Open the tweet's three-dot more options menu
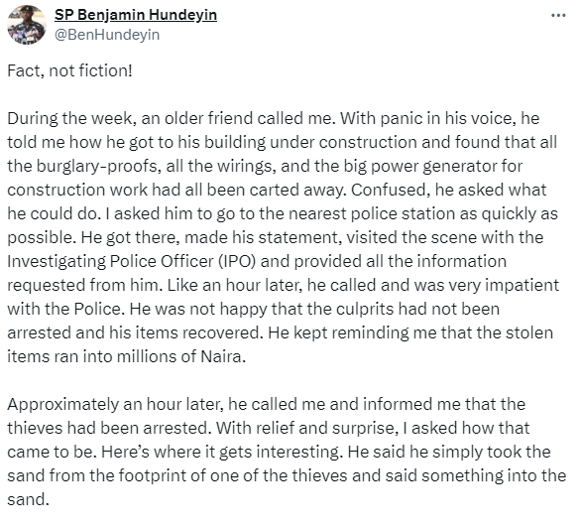The image size is (581, 528). click(x=558, y=16)
